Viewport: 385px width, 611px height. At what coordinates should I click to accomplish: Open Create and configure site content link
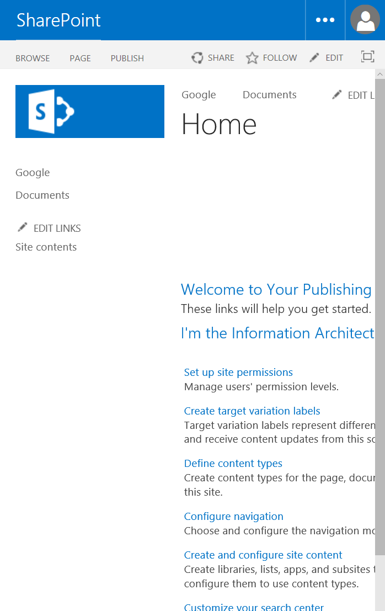tap(263, 555)
